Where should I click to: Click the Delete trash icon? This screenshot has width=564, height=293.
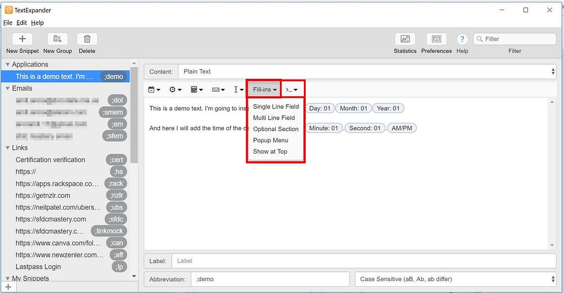[x=87, y=39]
